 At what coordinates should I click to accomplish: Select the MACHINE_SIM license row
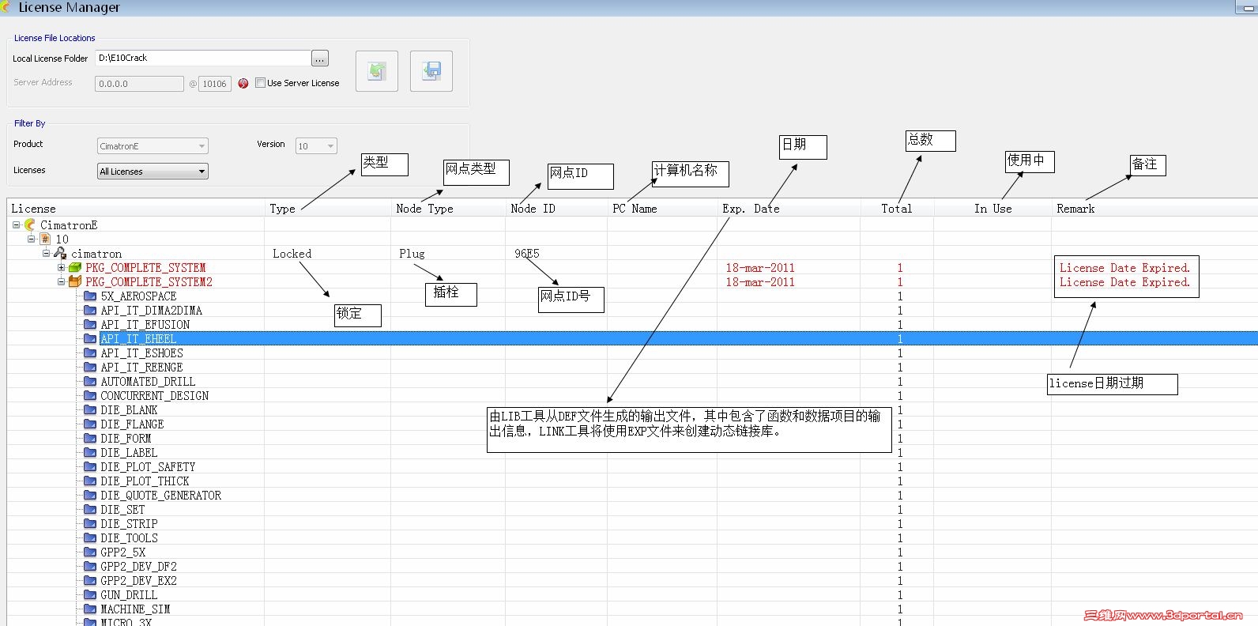[632, 609]
